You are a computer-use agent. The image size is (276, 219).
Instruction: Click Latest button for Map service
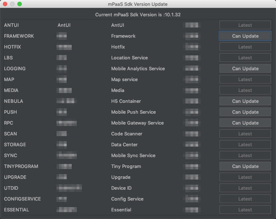(245, 79)
